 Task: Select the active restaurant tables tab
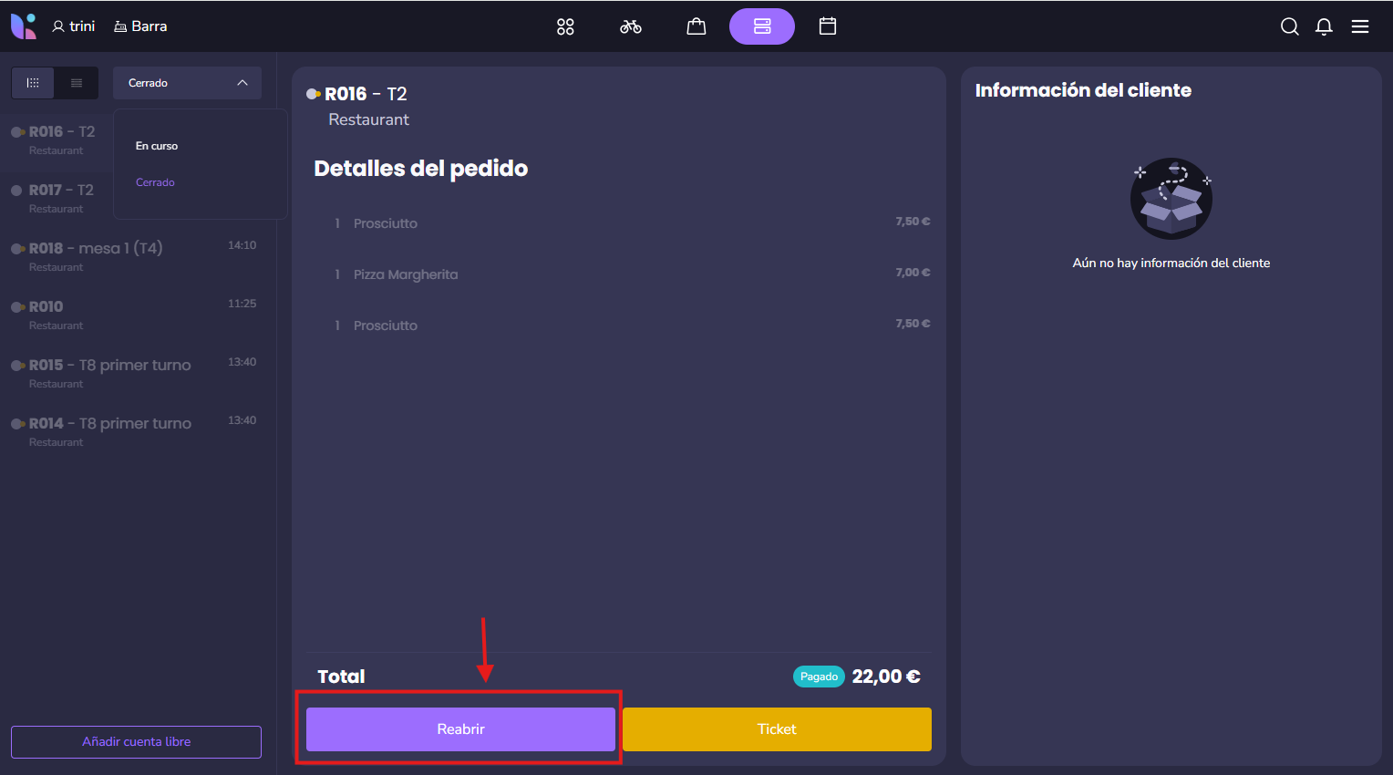[x=762, y=26]
